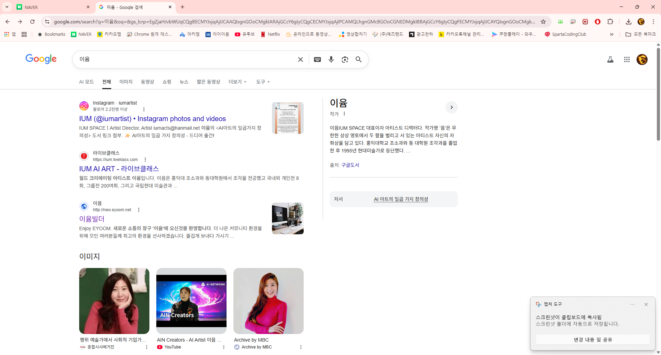Open Chrome downloads panel
The width and height of the screenshot is (661, 355).
coord(629,22)
